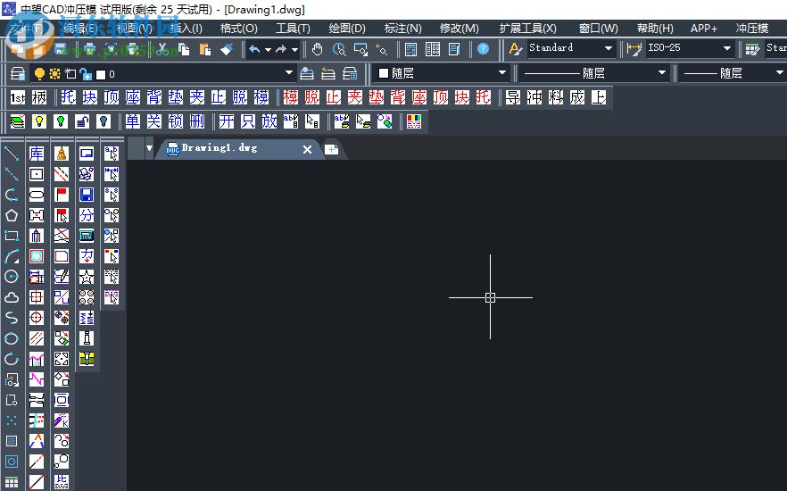787x491 pixels.
Task: Expand the lineweight 随层 dropdown
Action: point(779,73)
